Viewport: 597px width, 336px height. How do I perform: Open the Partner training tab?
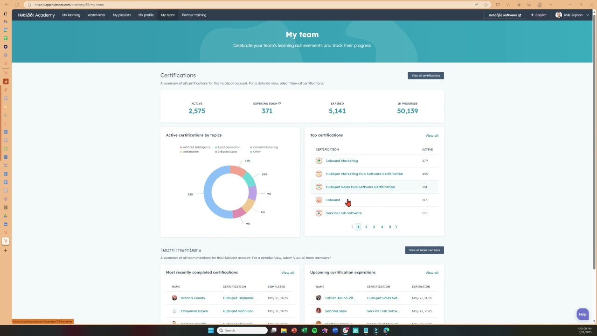tap(194, 15)
